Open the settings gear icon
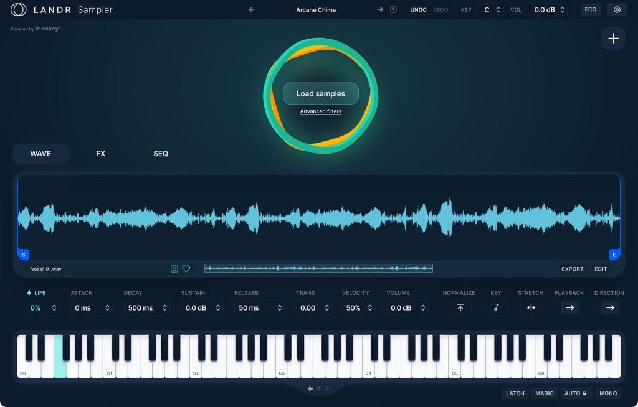The height and width of the screenshot is (407, 638). [x=616, y=9]
